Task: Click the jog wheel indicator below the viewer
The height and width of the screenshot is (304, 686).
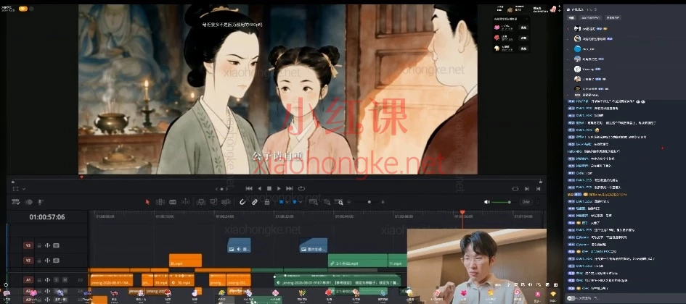Action: [x=221, y=189]
